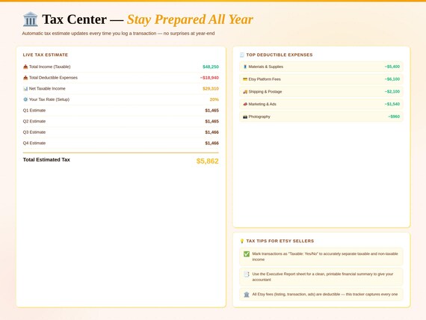The image size is (426, 320).
Task: Click the 20% tax rate value
Action: coord(214,99)
